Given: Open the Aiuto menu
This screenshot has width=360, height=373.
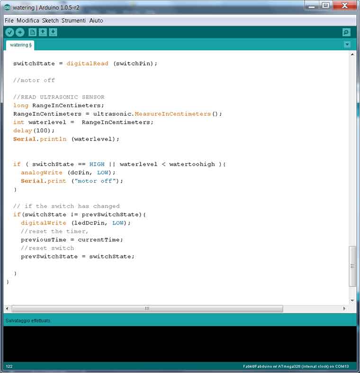Looking at the screenshot, I should point(96,20).
